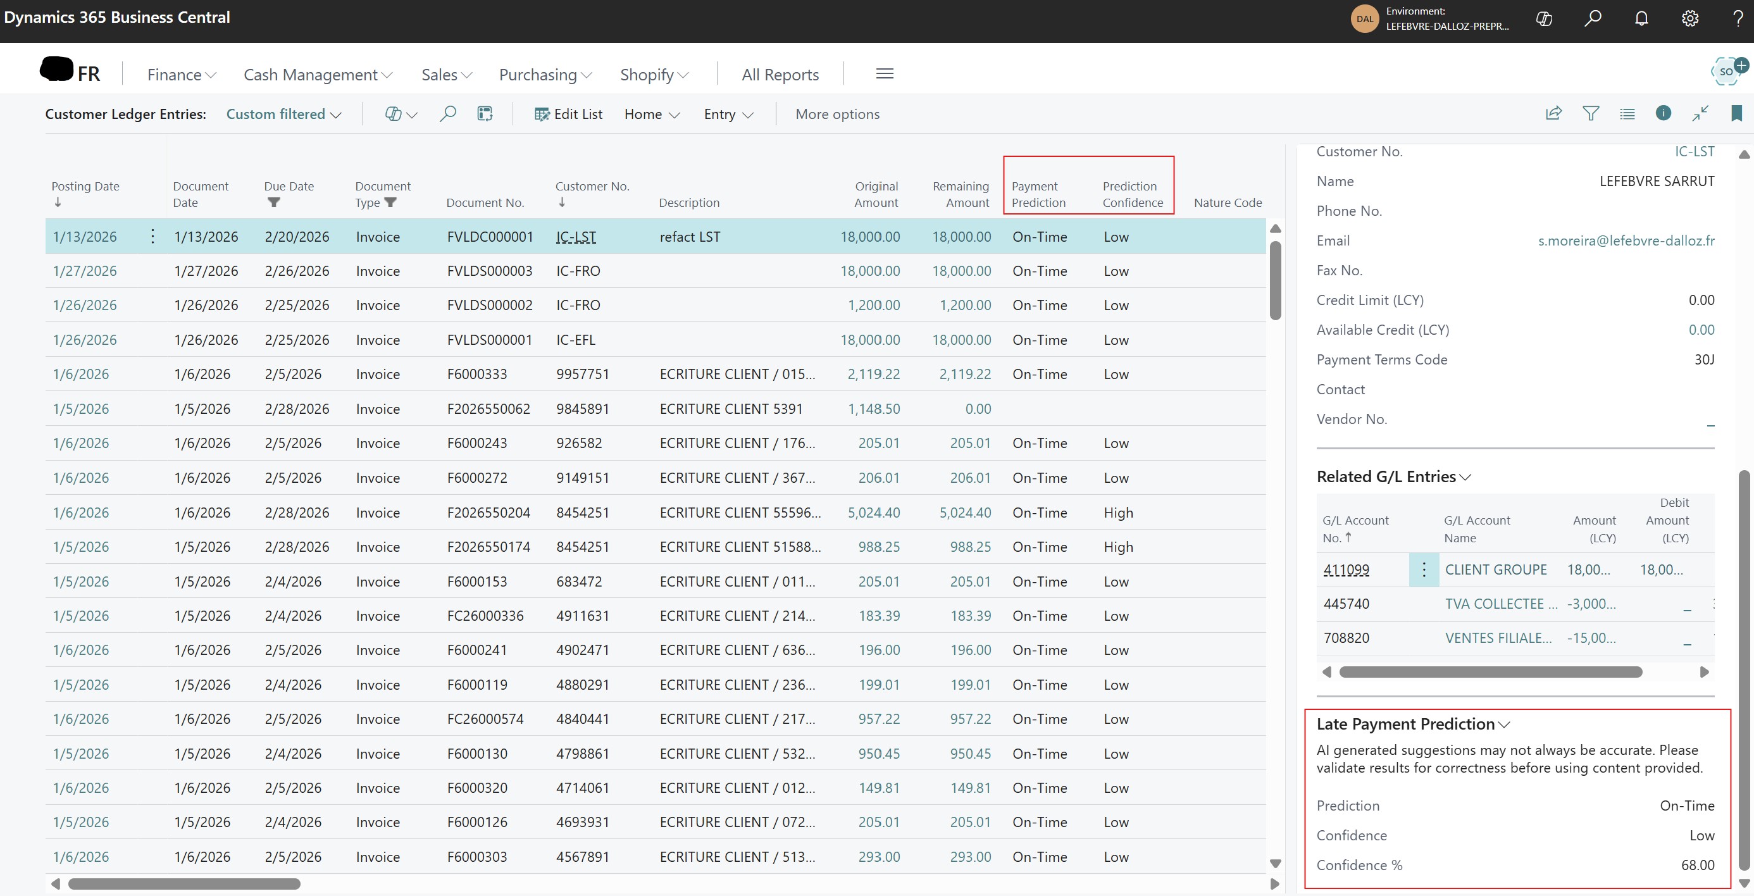Viewport: 1754px width, 896px height.
Task: Share the Customer Ledger Entries page
Action: pos(1554,113)
